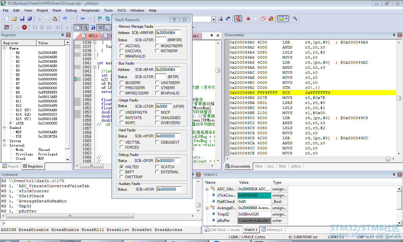Click the help button in Fault Reports dialog
Viewport: 403px width, 242px height.
(x=174, y=20)
